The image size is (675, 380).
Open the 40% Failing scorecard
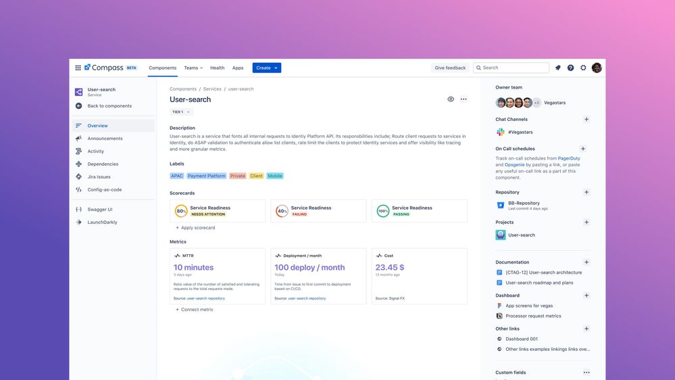coord(318,211)
